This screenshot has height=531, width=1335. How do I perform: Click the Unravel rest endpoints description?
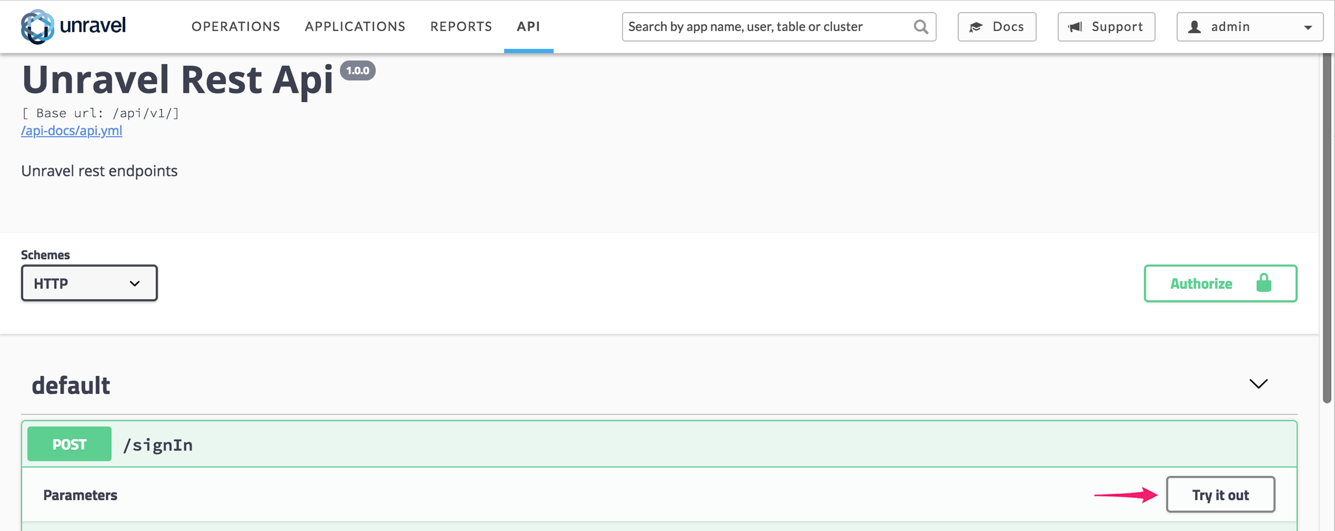click(x=99, y=171)
